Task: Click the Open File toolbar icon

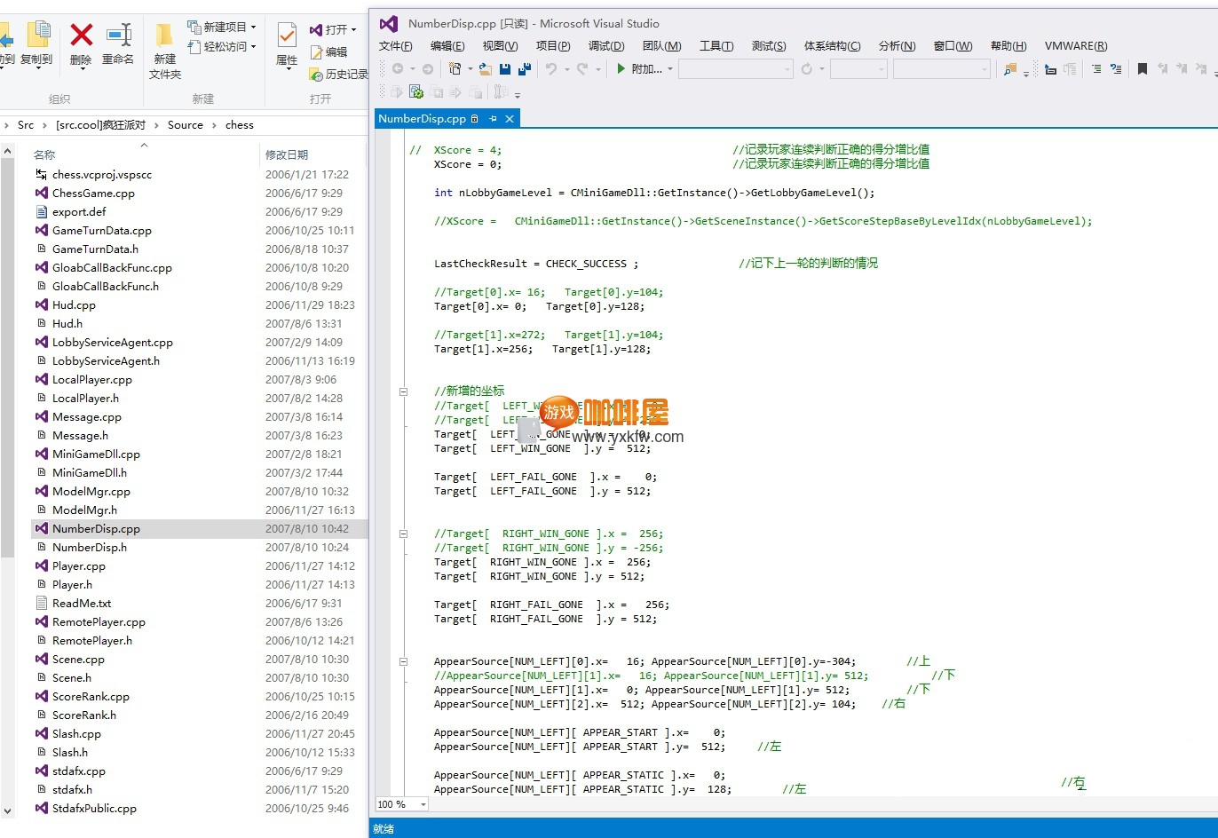Action: (x=485, y=68)
